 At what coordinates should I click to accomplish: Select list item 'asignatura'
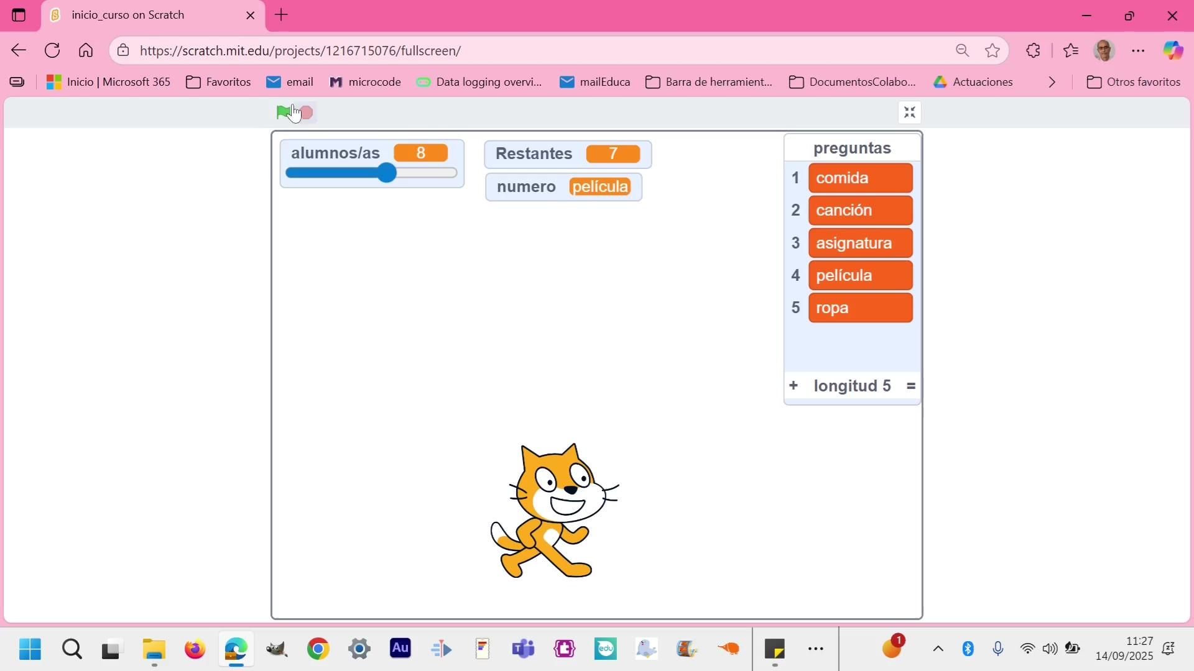(x=860, y=243)
